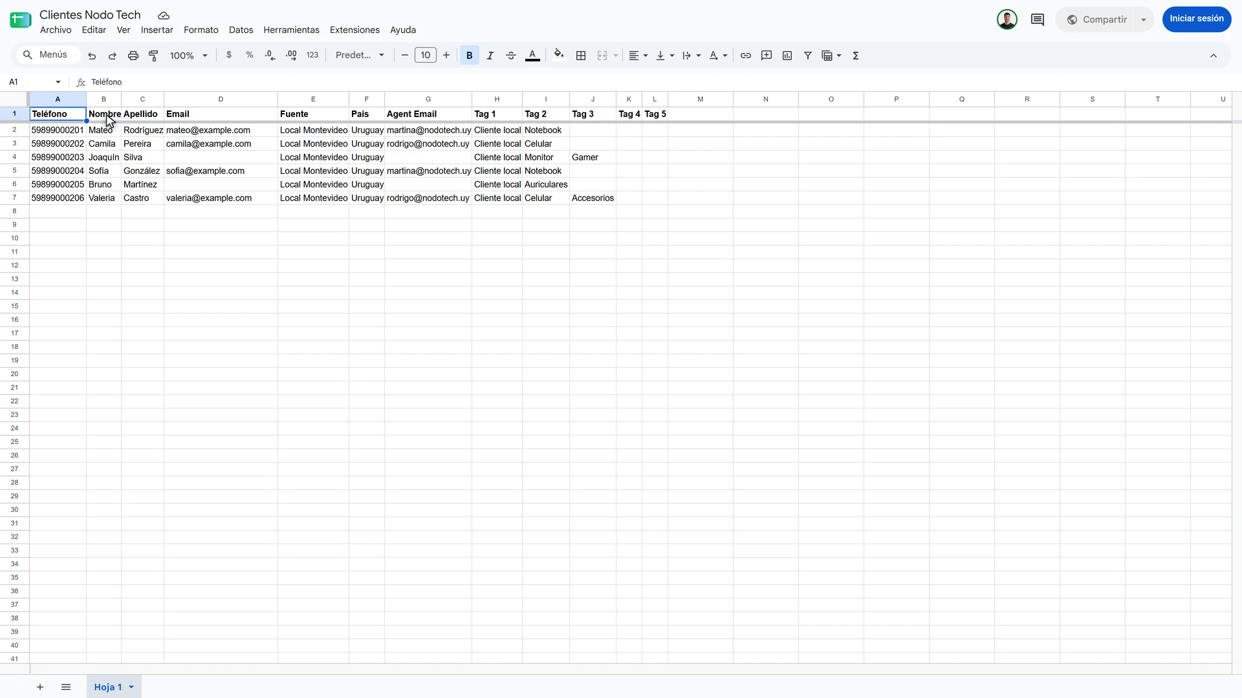Collapse the toolbar with chevron up
Screen dimensions: 1242x698
[x=1214, y=56]
